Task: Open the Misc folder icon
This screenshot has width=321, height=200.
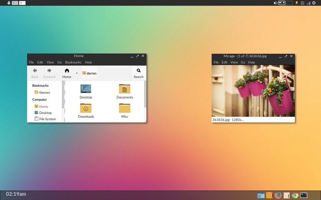Action: click(125, 108)
